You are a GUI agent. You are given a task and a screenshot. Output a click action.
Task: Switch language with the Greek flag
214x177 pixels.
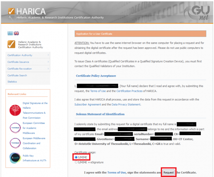point(10,33)
